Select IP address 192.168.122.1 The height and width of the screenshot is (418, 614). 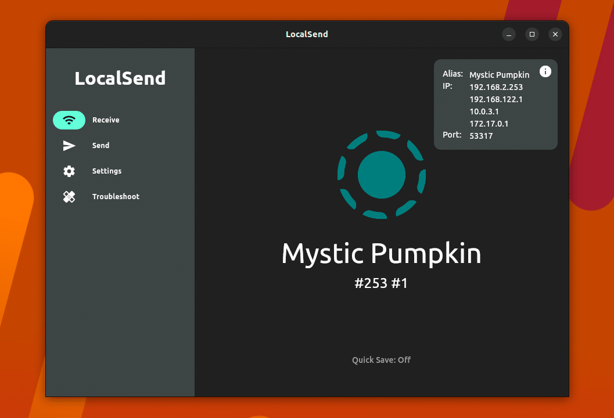point(495,99)
